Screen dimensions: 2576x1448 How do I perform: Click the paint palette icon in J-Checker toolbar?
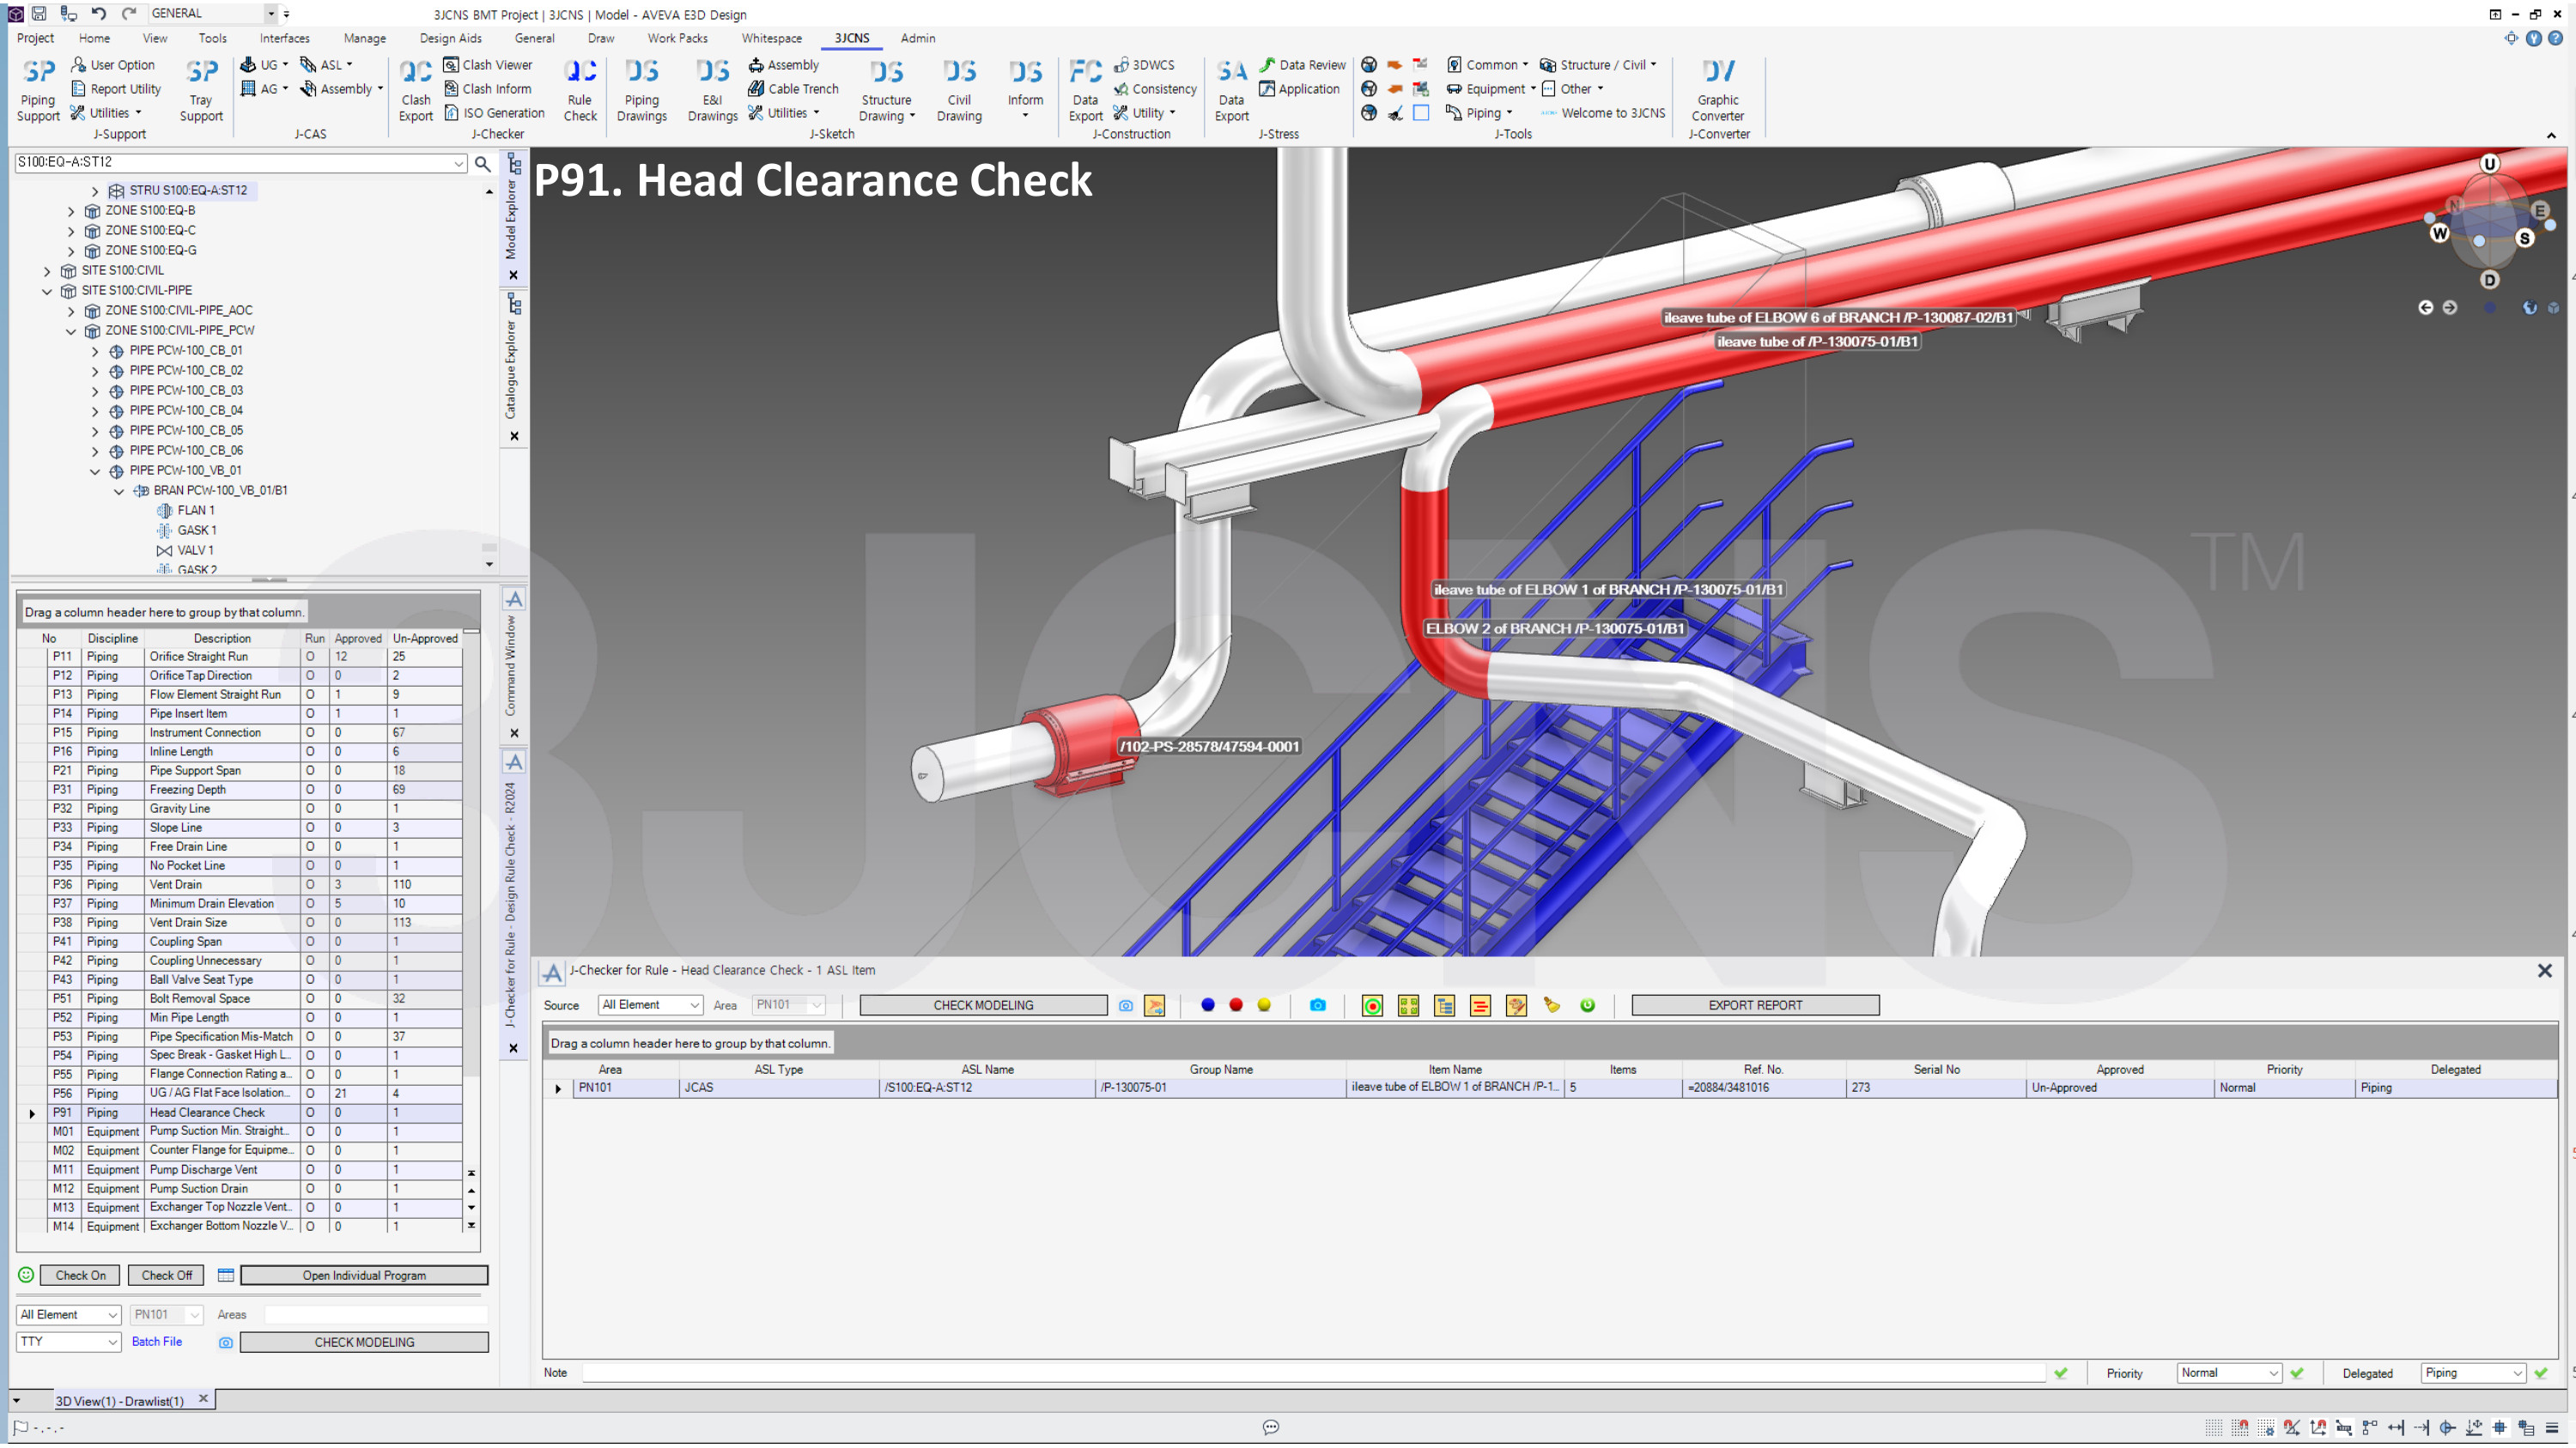click(1516, 1006)
